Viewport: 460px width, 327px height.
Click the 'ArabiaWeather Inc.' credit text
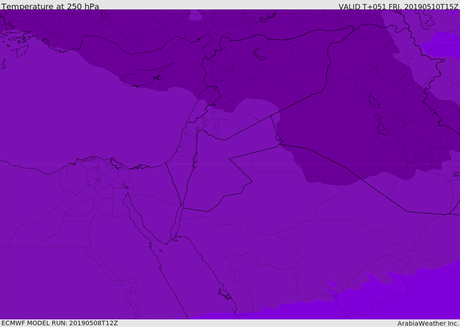428,323
